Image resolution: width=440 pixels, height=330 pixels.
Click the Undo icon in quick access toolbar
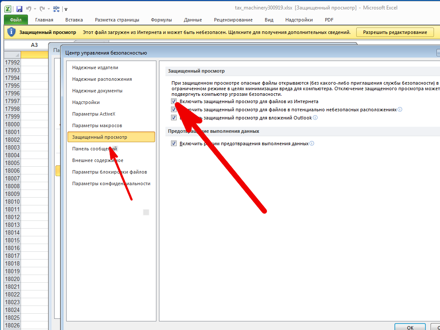pos(29,9)
